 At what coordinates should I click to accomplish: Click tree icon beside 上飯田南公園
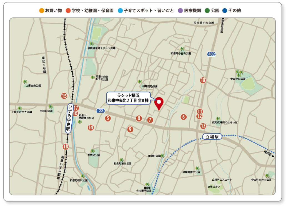tap(25, 82)
